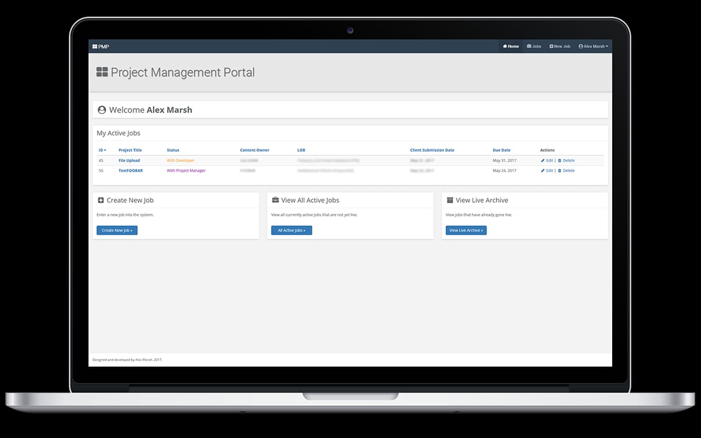Image resolution: width=701 pixels, height=438 pixels.
Task: Click the welcome user icon beside Welcome Alex Marsh
Action: [x=102, y=109]
